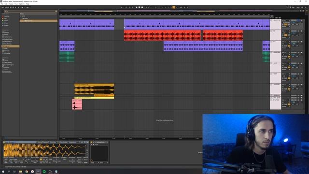Toggle track three's orange activator button
This screenshot has height=174, width=309.
[x=289, y=46]
